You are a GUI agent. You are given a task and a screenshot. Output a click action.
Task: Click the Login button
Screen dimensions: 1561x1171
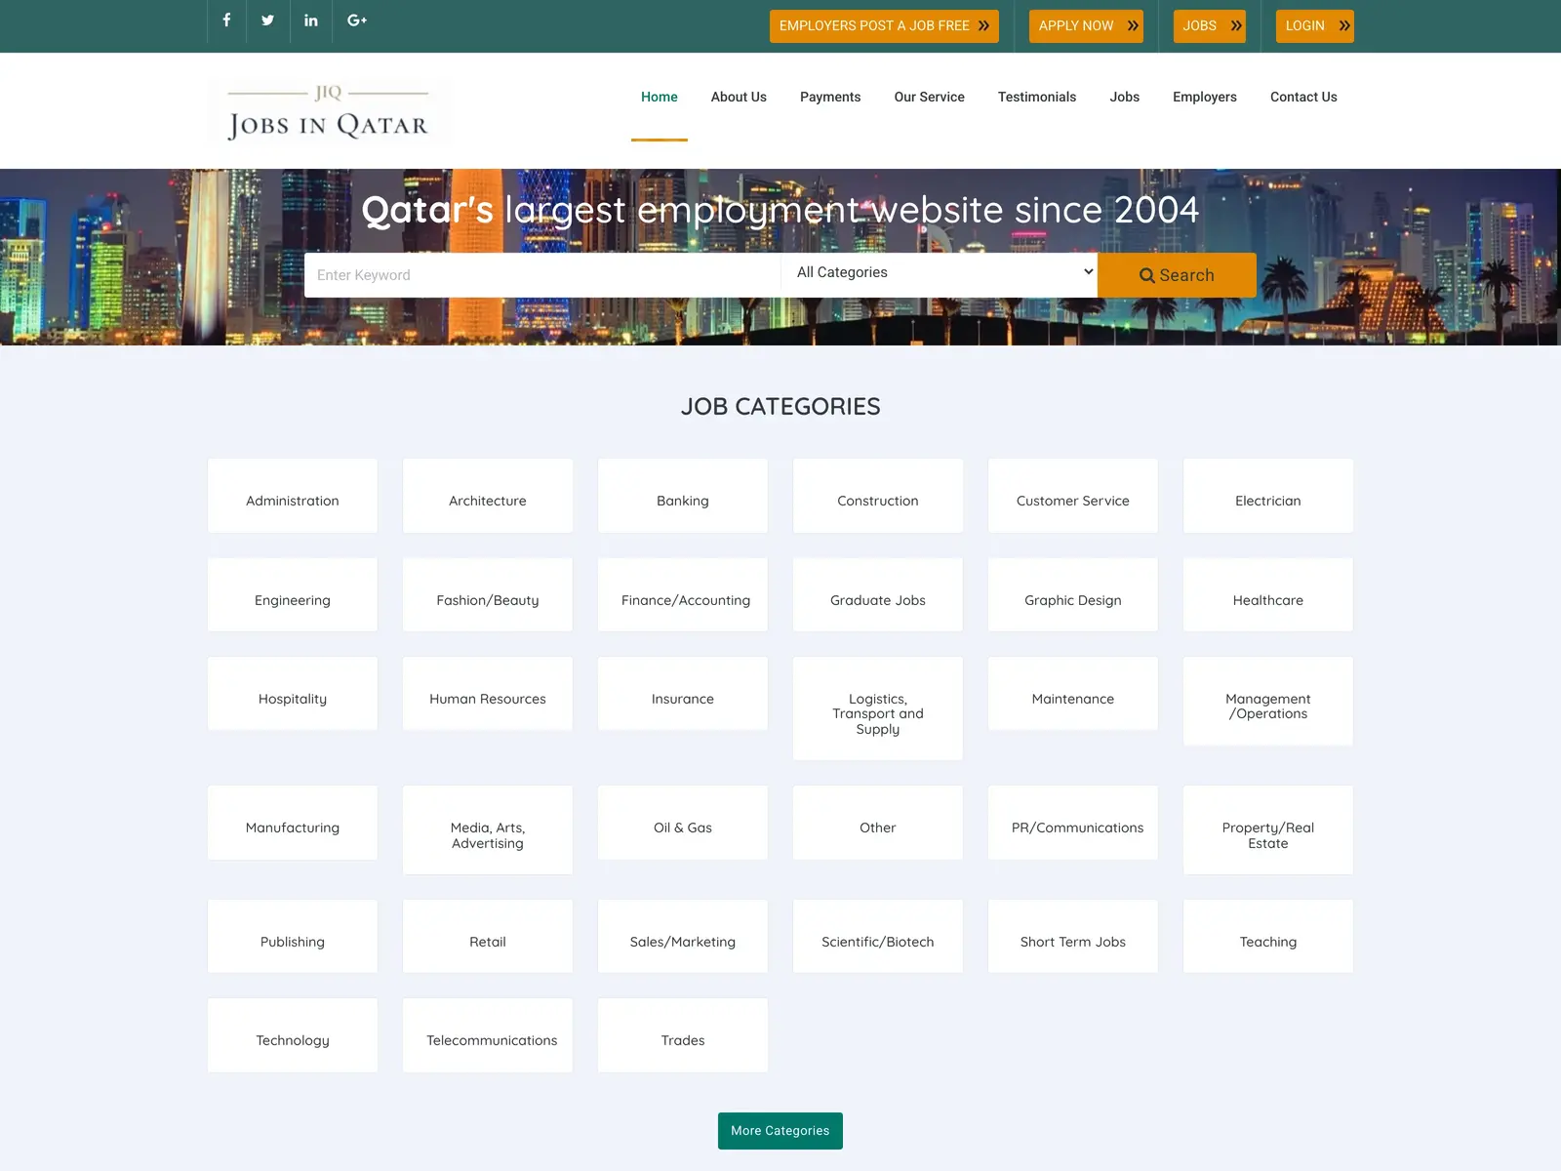(1315, 26)
